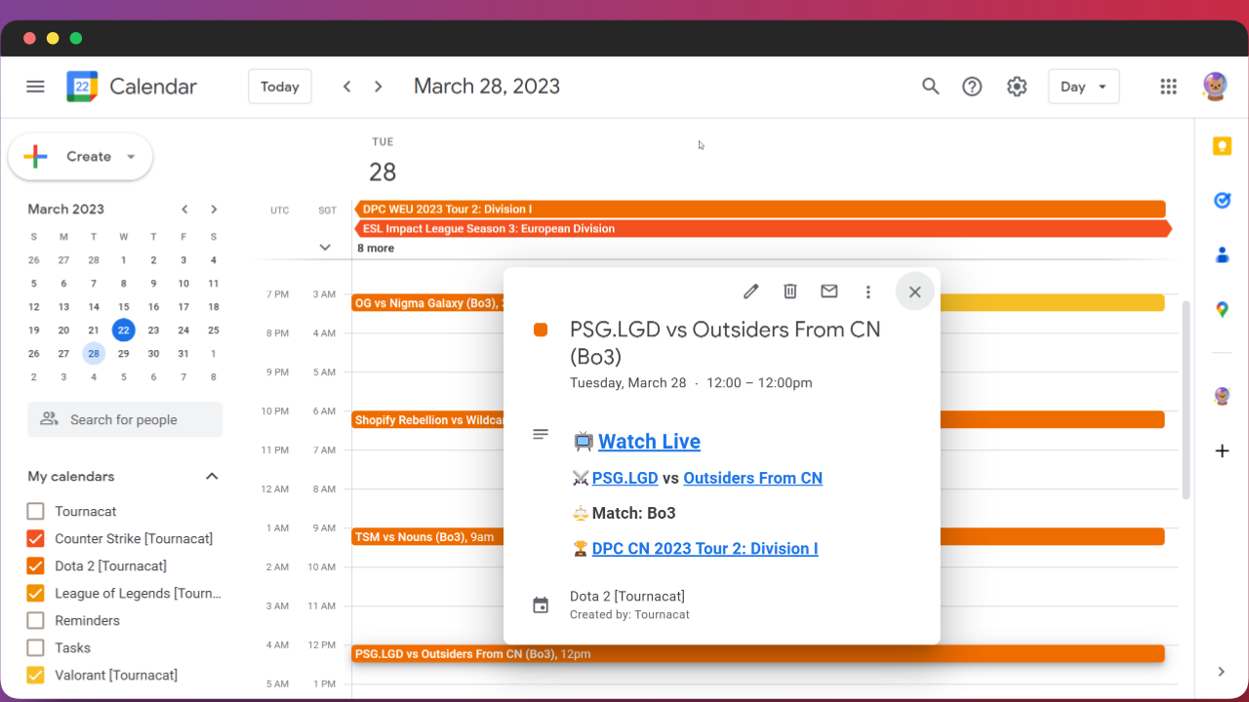Open the search magnifier icon
This screenshot has height=702, width=1249.
pyautogui.click(x=930, y=86)
